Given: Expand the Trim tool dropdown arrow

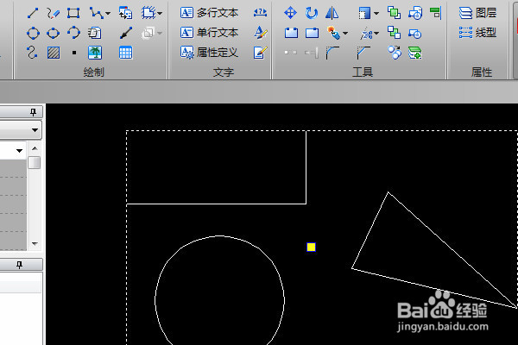Looking at the screenshot, I should (x=376, y=34).
